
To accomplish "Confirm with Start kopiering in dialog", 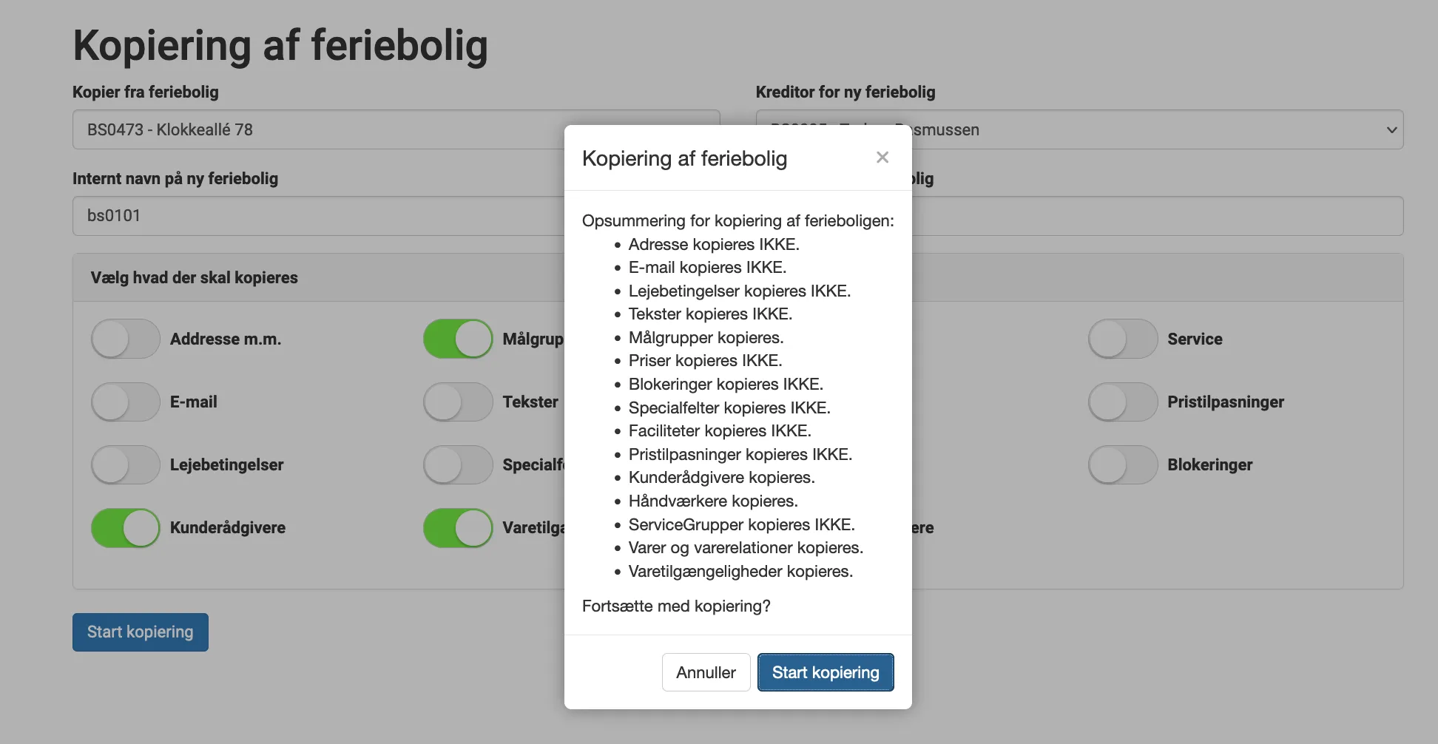I will pos(826,672).
